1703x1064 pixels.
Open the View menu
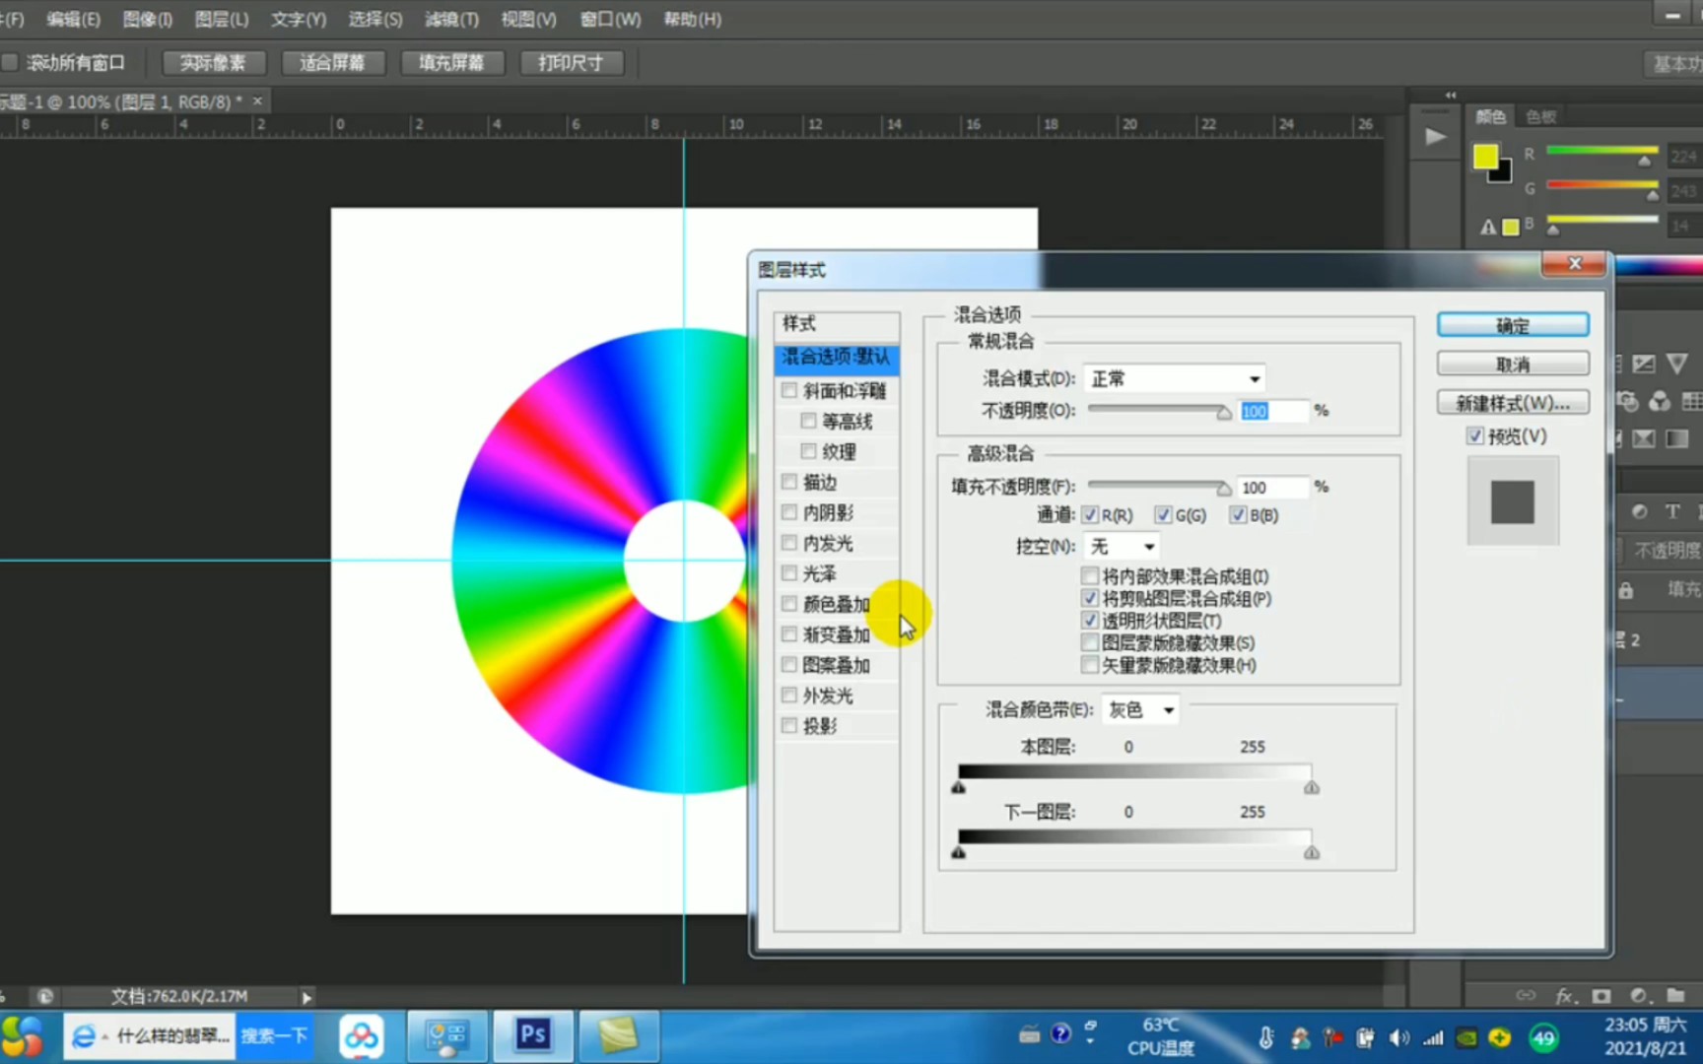(x=528, y=19)
